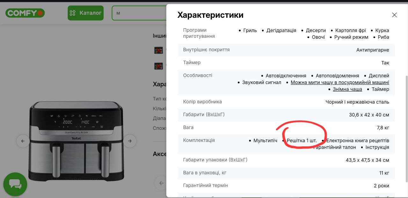Screen dimensions: 408x198
Task: Click the 'Мультипіч' item in Комплектація
Action: pos(265,140)
